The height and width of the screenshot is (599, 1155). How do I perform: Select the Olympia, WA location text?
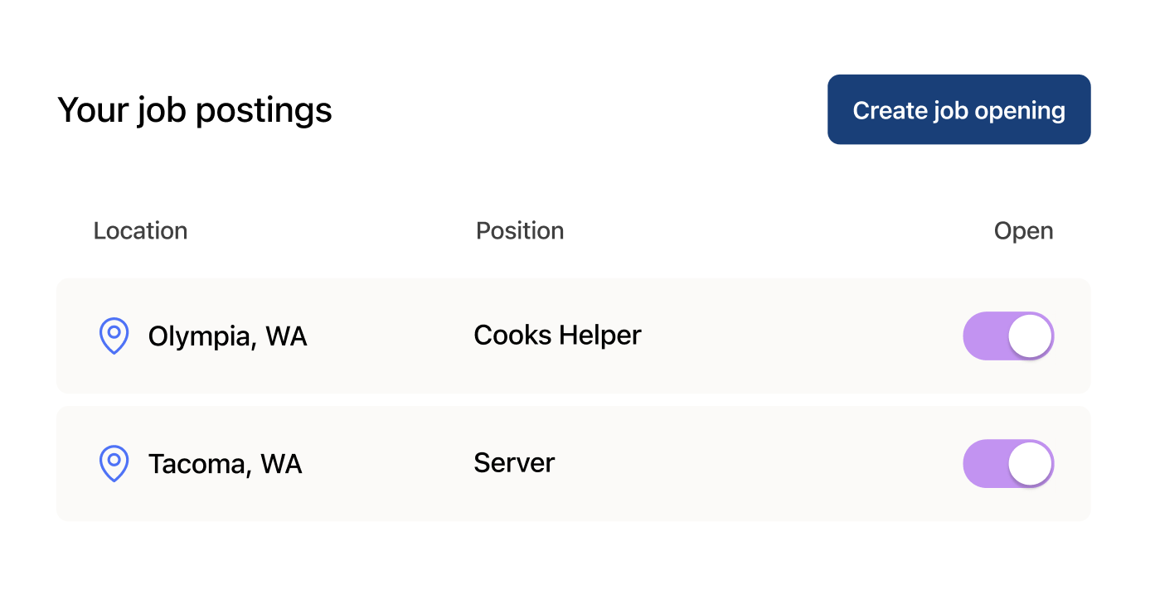pyautogui.click(x=227, y=336)
